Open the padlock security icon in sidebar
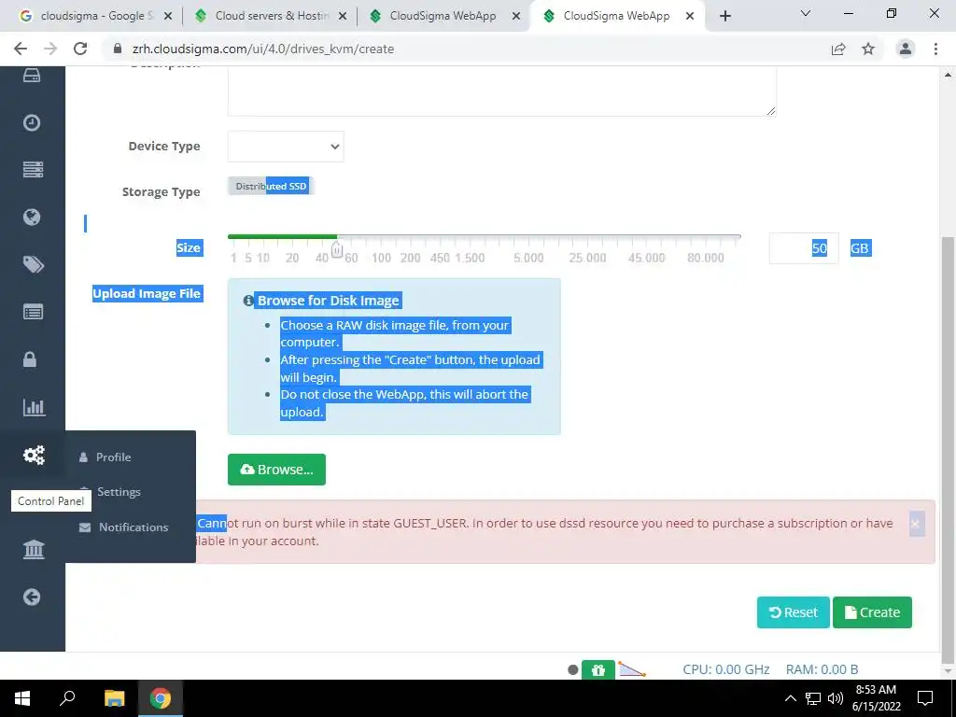Screen dimensions: 956x717 coord(30,359)
